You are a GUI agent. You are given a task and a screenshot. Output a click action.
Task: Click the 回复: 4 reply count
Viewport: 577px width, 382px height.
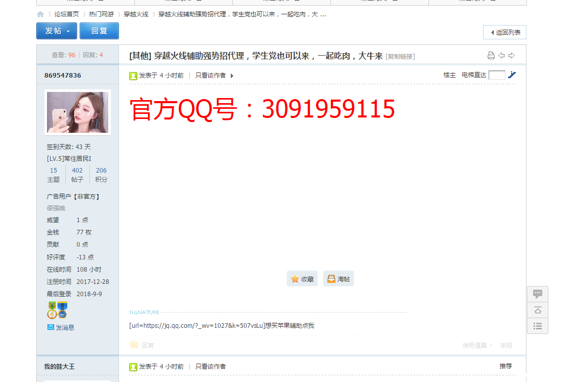(x=93, y=55)
